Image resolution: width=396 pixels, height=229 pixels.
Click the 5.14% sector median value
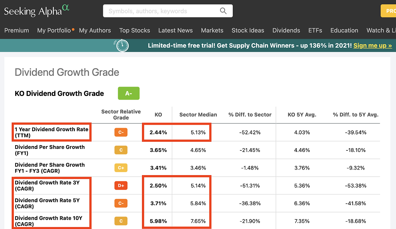198,186
